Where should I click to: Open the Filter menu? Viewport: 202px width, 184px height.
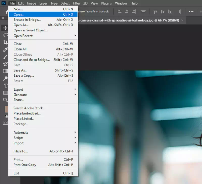tap(76, 3)
